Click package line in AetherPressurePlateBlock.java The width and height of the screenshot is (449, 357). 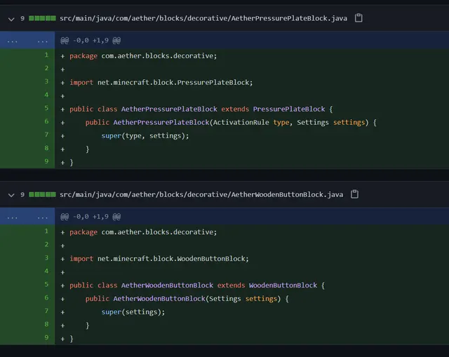[x=143, y=56]
